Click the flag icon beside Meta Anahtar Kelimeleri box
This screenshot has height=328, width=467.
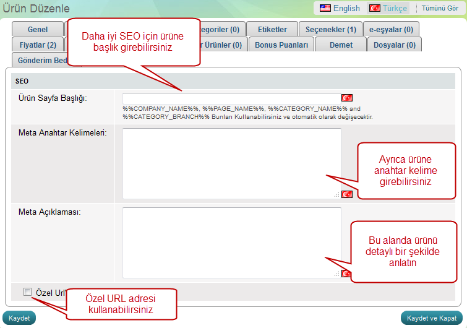coord(347,194)
